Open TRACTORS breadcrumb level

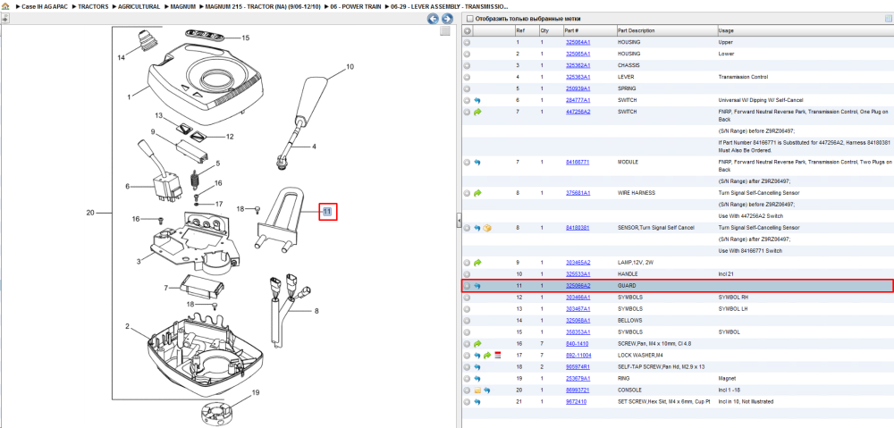94,7
